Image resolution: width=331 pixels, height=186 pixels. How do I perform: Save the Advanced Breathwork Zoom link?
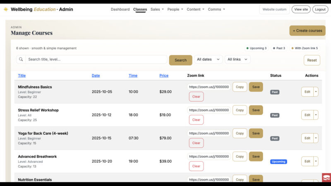(x=256, y=157)
